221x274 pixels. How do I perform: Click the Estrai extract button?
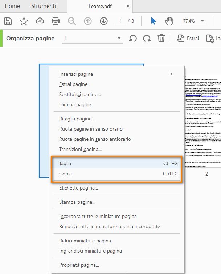tap(188, 38)
